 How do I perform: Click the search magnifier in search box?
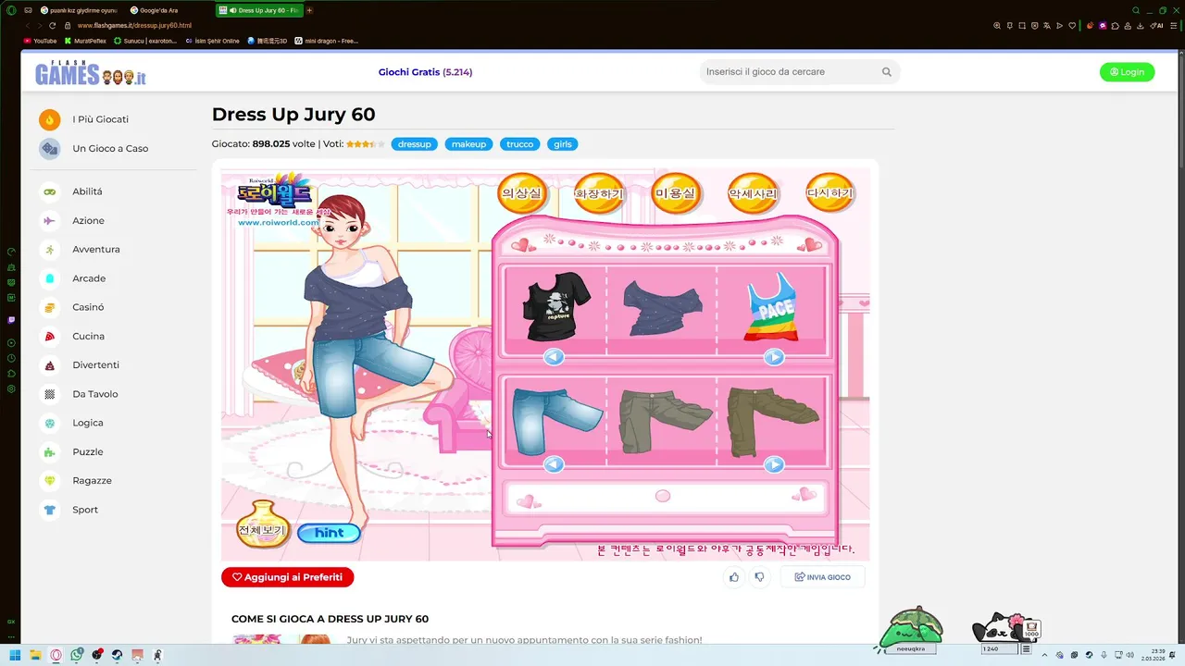(x=886, y=72)
